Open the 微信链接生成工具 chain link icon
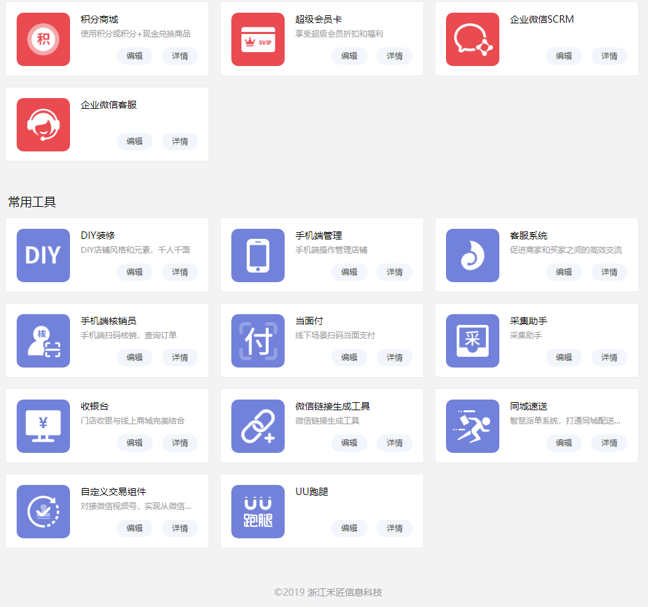The image size is (648, 607). (x=258, y=426)
